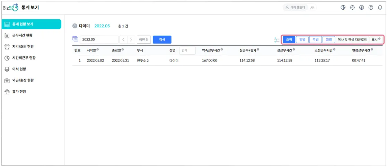Click the blue 검색 button
387x167 pixels.
(x=162, y=40)
